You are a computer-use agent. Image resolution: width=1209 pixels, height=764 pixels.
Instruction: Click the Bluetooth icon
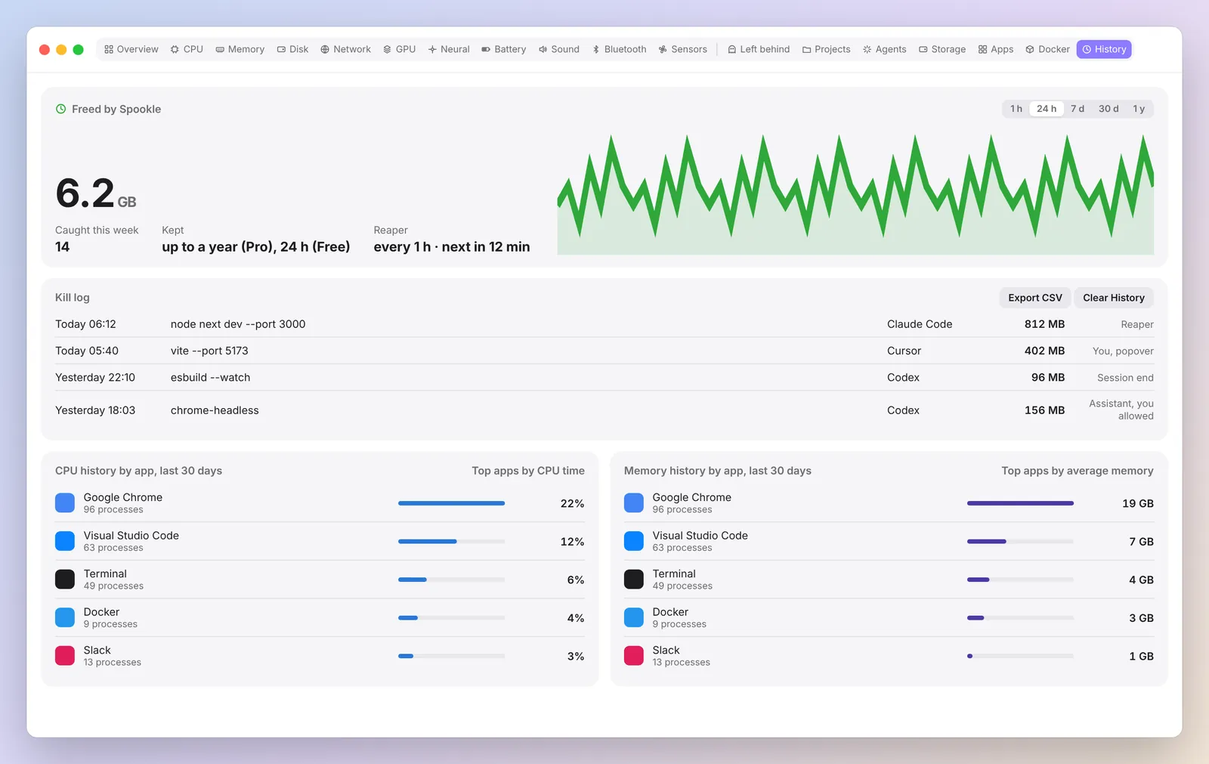pos(596,49)
